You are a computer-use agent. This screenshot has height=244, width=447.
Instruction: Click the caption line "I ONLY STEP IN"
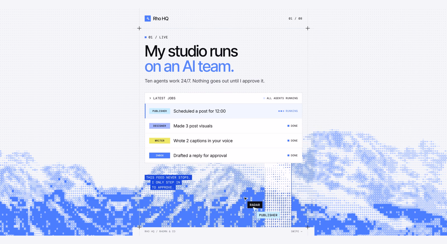166,183
